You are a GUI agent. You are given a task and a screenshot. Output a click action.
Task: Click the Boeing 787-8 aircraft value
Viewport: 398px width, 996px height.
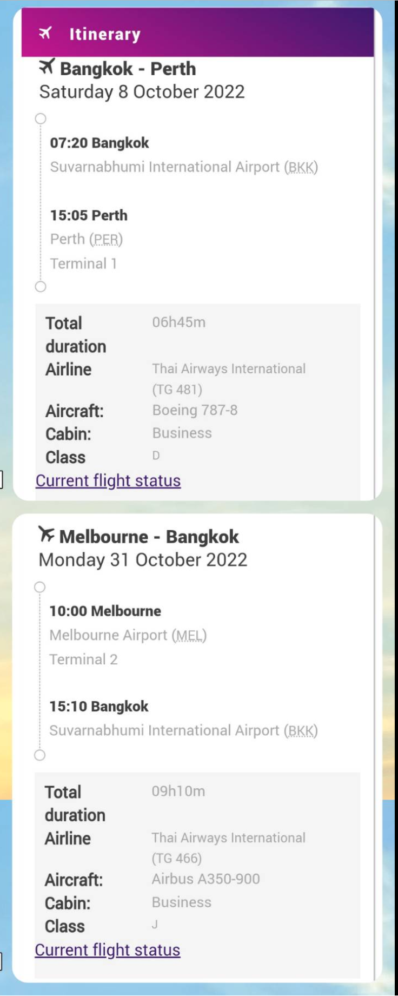195,410
